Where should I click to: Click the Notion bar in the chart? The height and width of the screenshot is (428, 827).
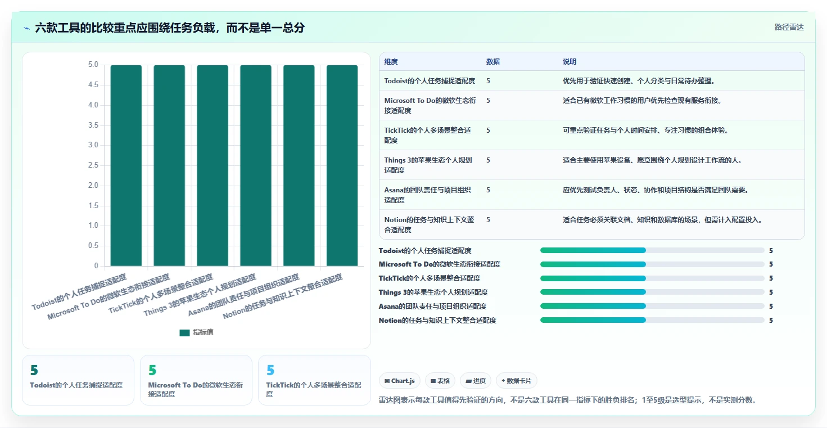tap(342, 165)
